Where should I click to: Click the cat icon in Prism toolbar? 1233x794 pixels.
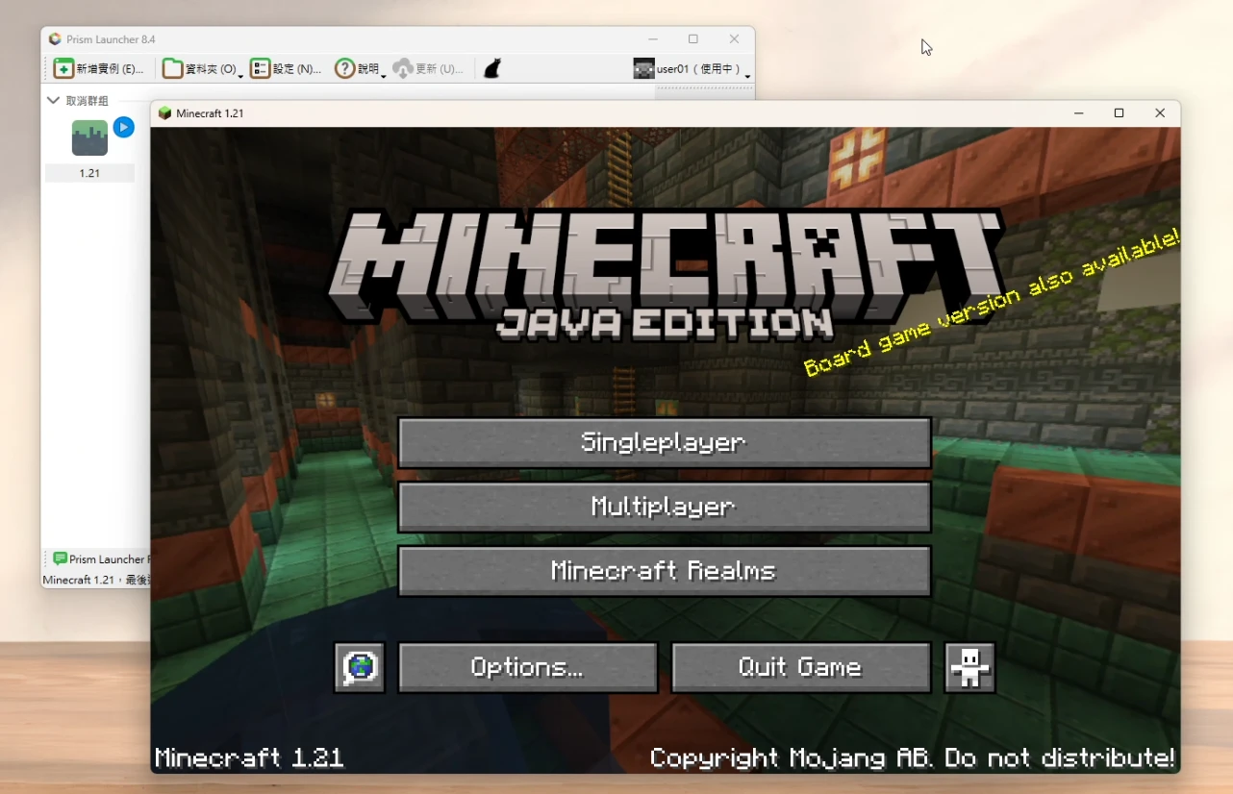coord(491,68)
